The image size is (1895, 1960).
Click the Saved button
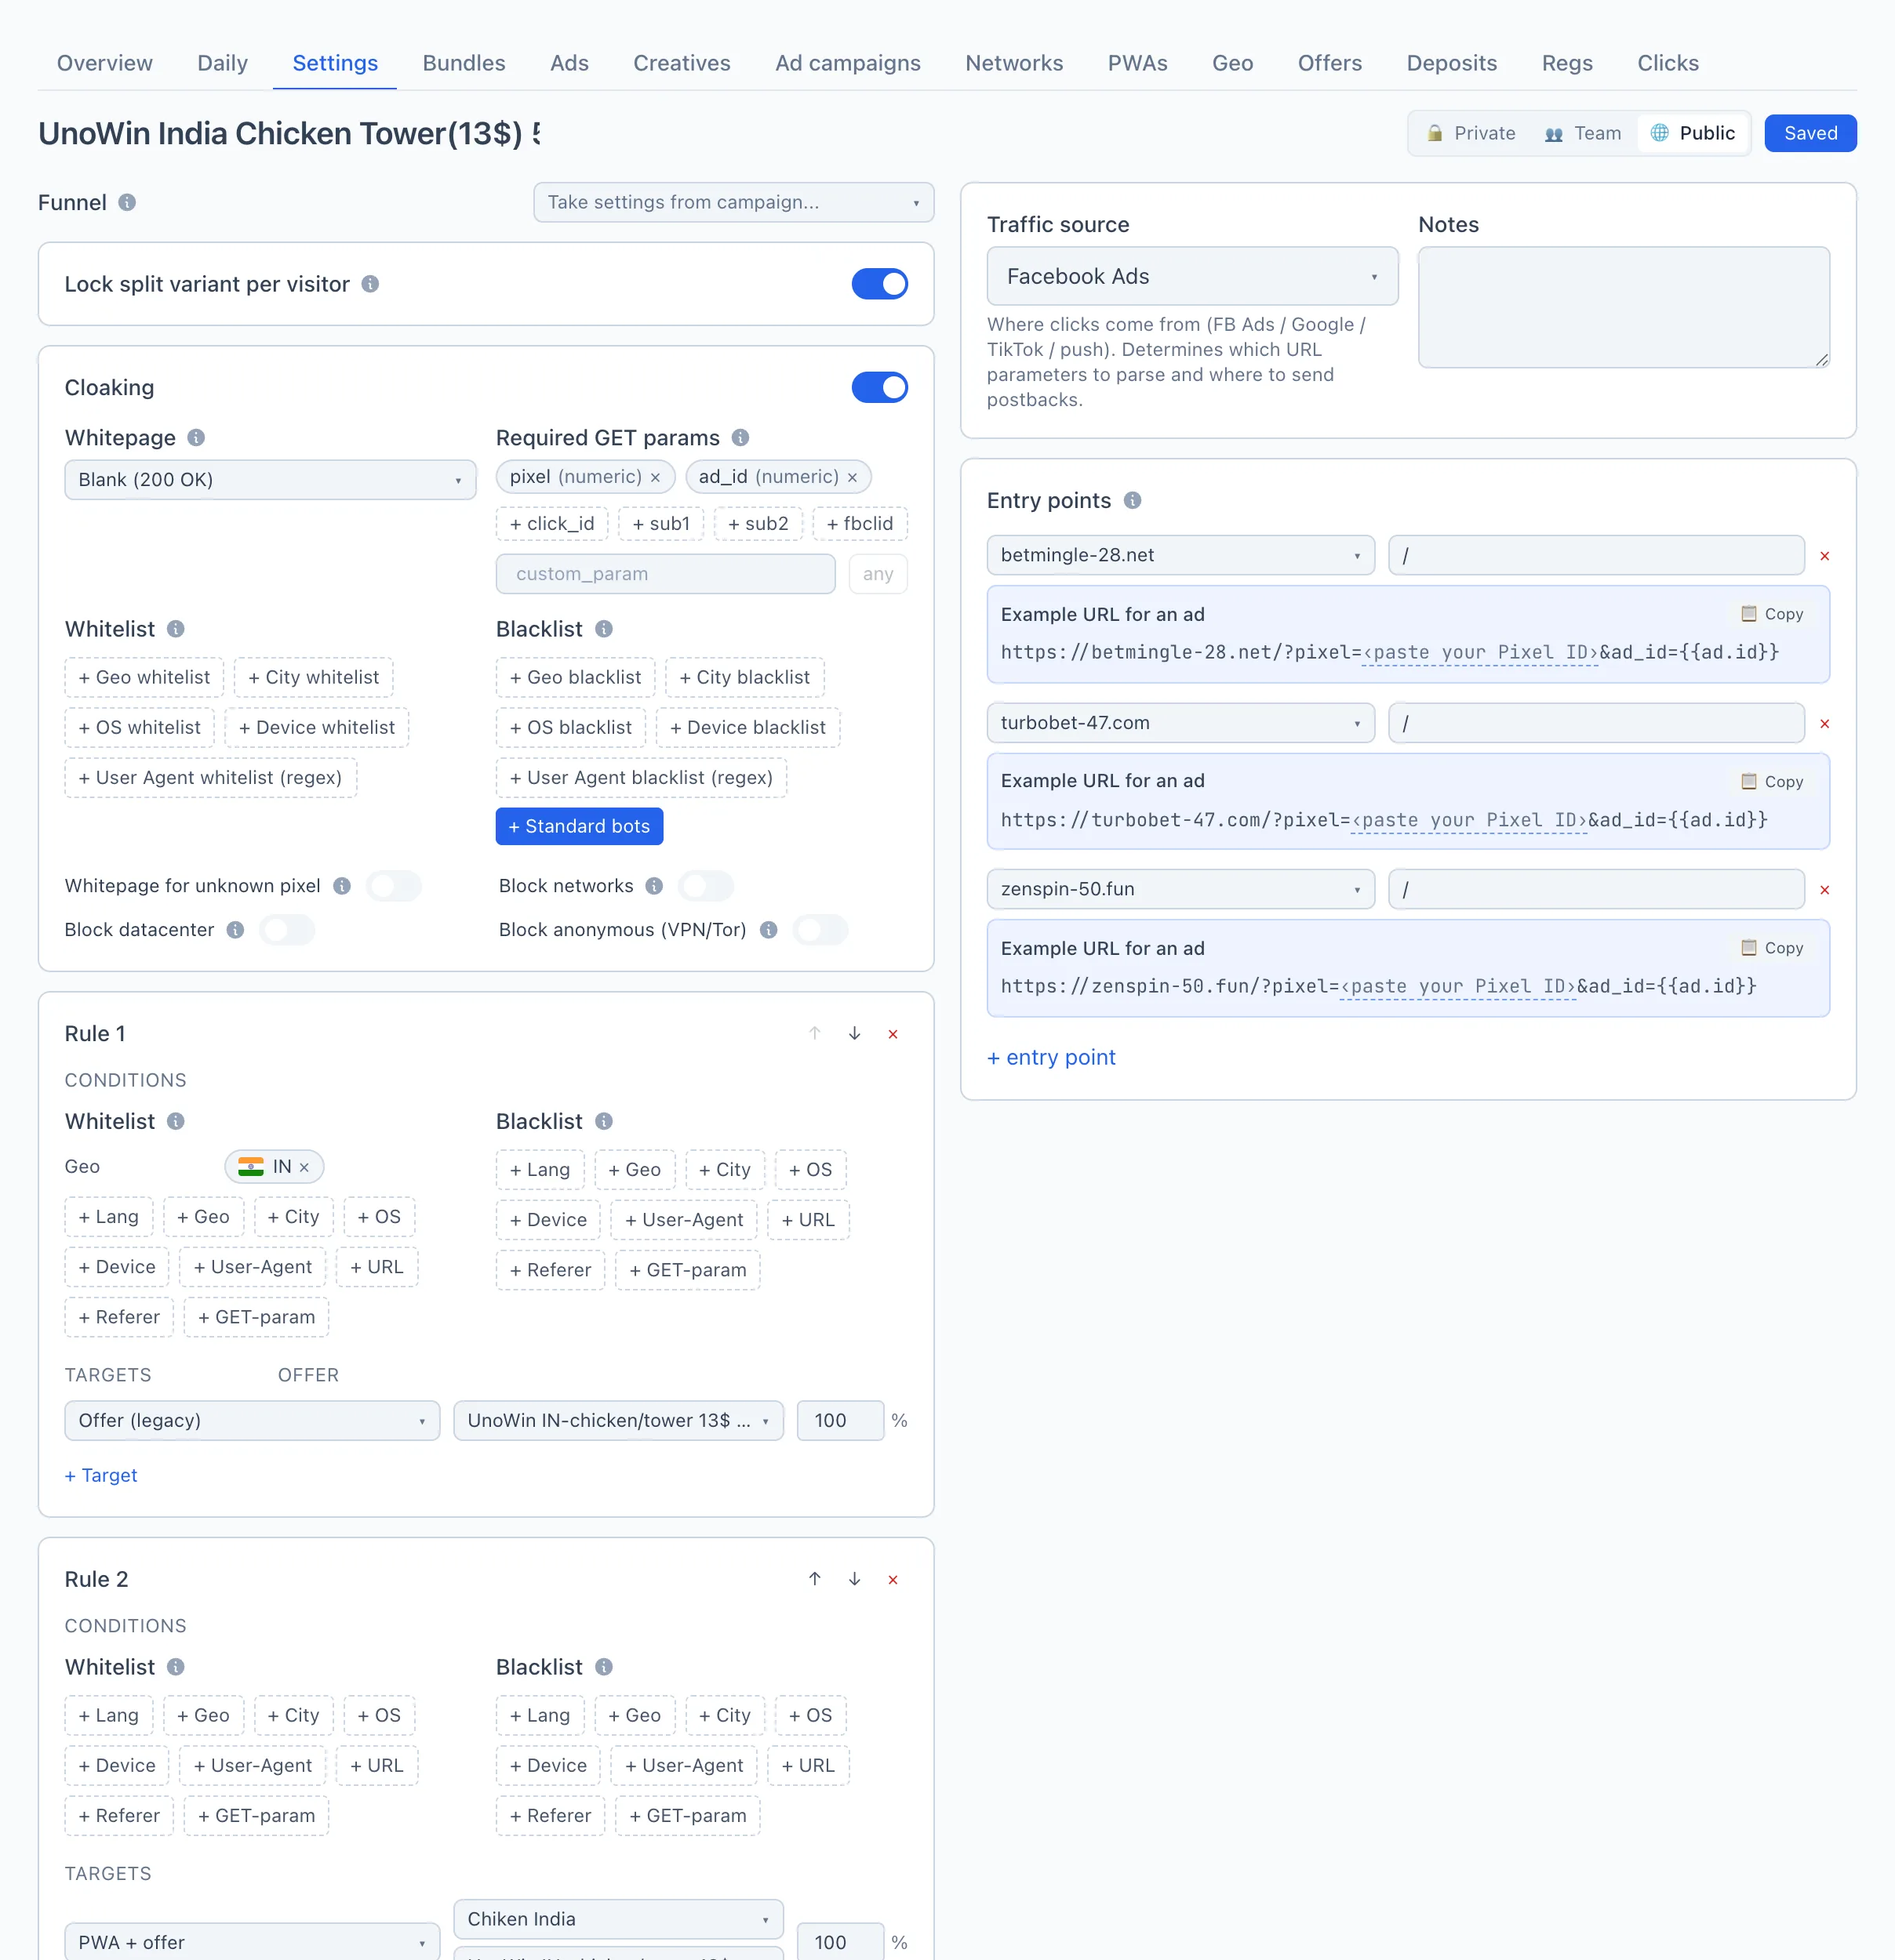coord(1810,133)
